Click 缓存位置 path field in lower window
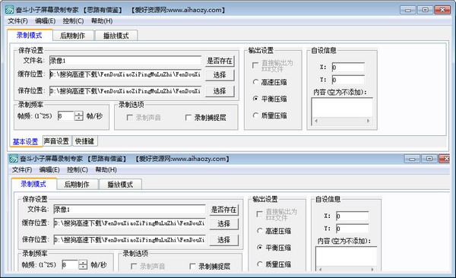This screenshot has height=278, width=456. click(x=129, y=223)
